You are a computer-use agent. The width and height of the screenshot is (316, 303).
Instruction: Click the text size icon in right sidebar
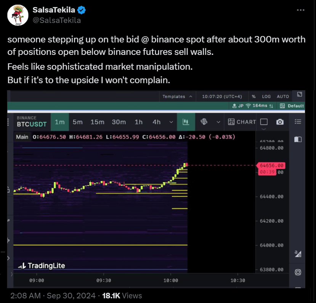298,254
